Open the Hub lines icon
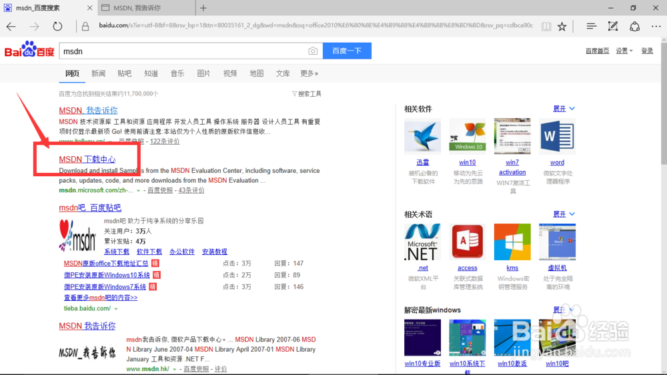Image resolution: width=667 pixels, height=375 pixels. (x=591, y=27)
